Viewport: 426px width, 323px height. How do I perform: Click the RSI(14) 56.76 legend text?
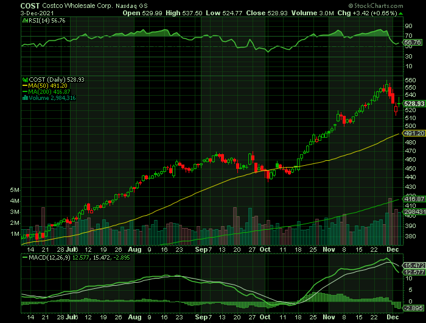[47, 20]
